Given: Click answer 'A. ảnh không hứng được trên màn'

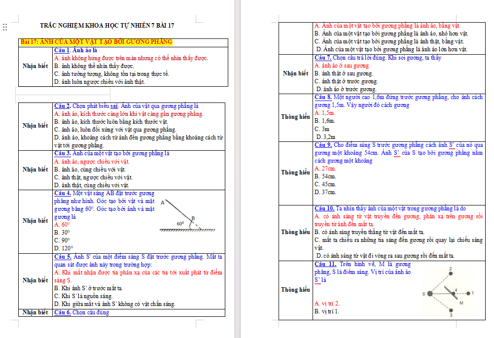Looking at the screenshot, I should [x=131, y=58].
